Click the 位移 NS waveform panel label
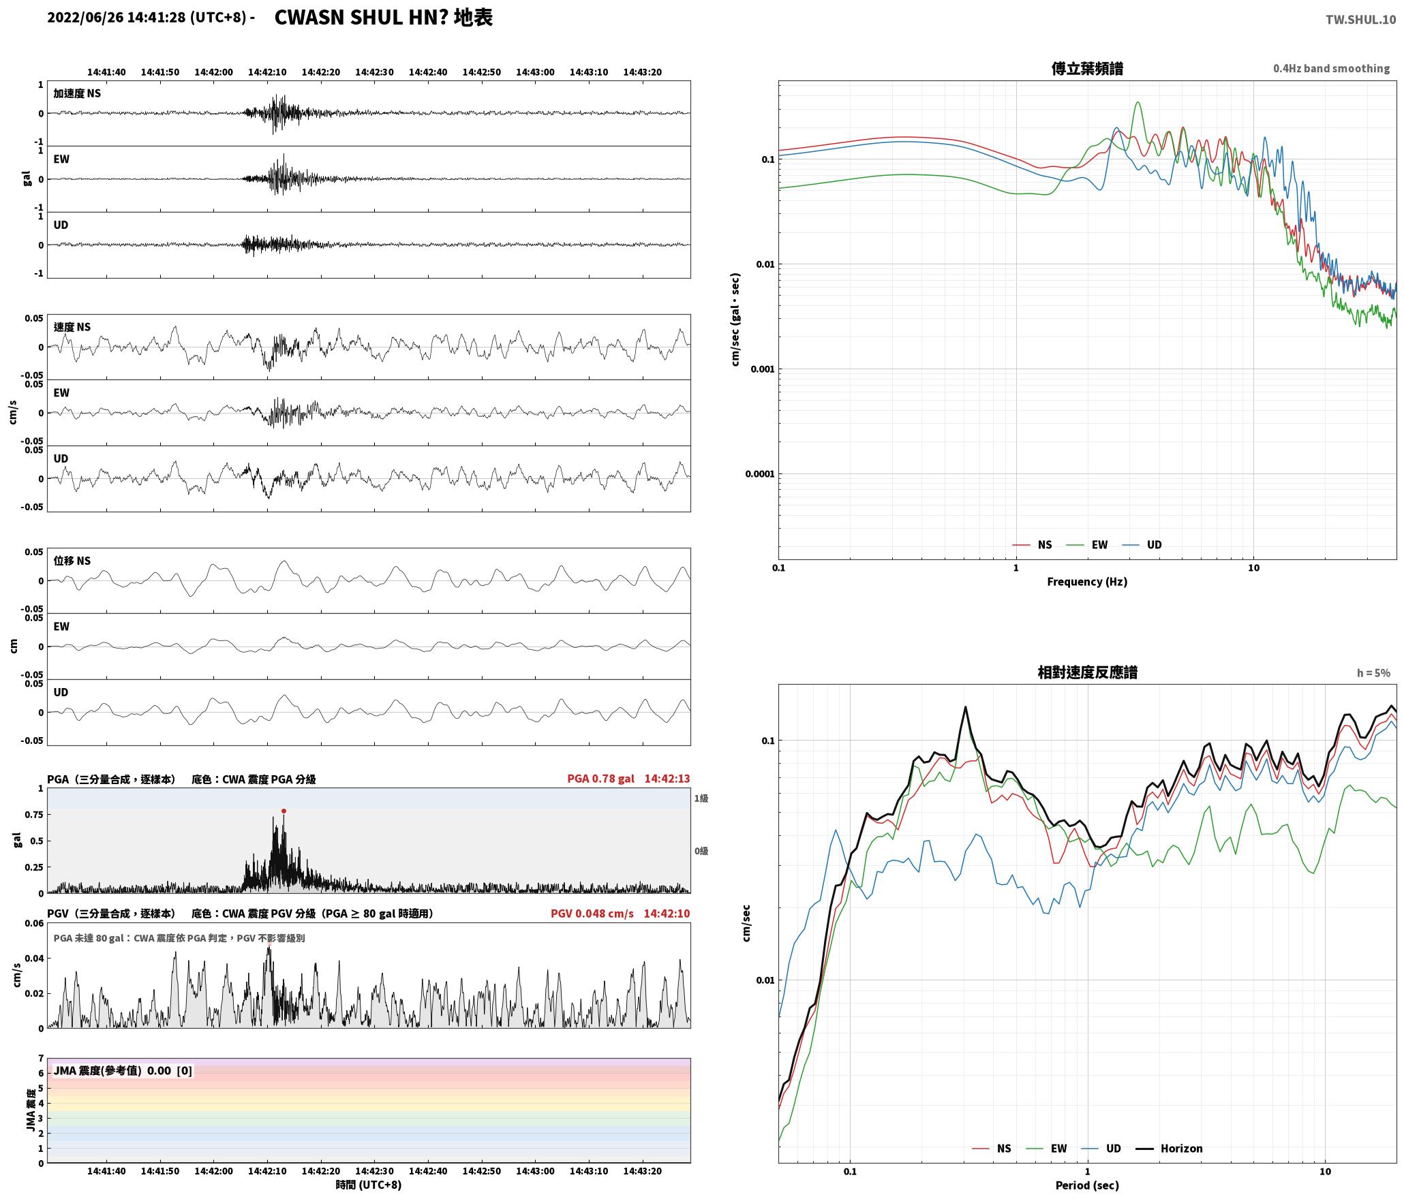Image resolution: width=1404 pixels, height=1199 pixels. 72,561
